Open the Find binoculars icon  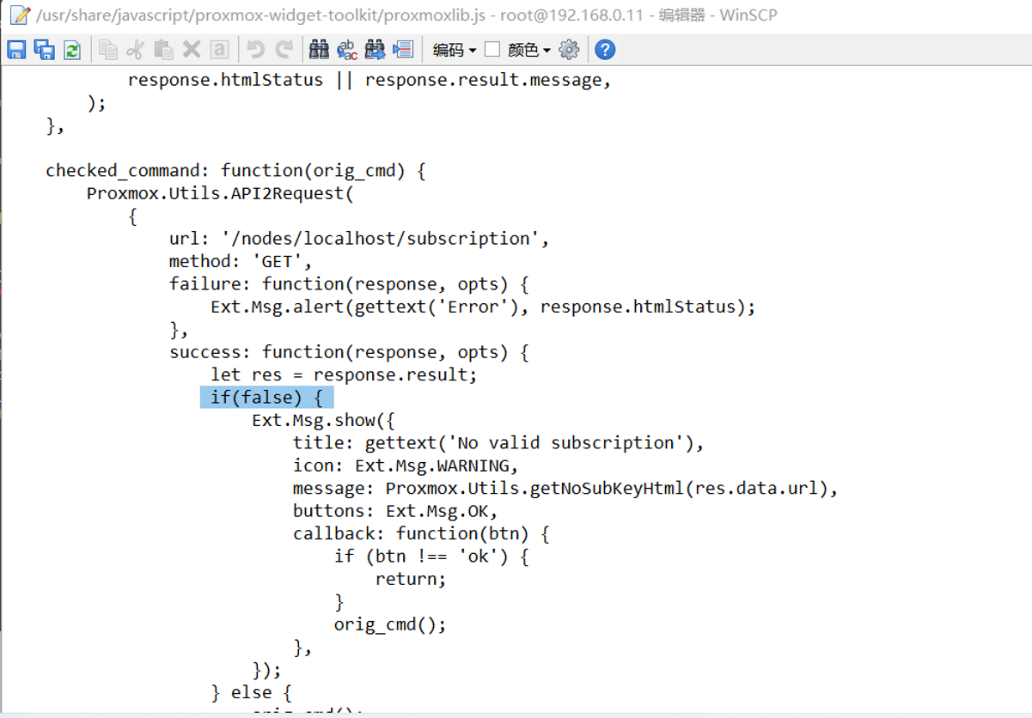319,50
